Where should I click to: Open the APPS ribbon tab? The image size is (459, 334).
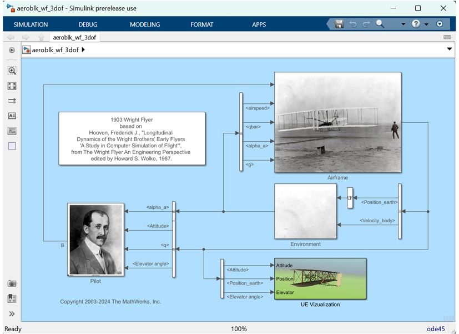[259, 24]
